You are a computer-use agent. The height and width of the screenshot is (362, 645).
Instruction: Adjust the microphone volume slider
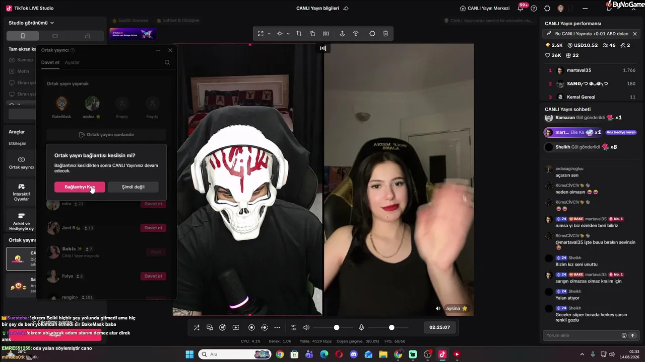point(388,328)
